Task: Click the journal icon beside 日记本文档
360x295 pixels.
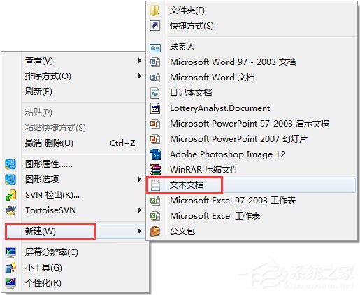Action: pyautogui.click(x=155, y=93)
